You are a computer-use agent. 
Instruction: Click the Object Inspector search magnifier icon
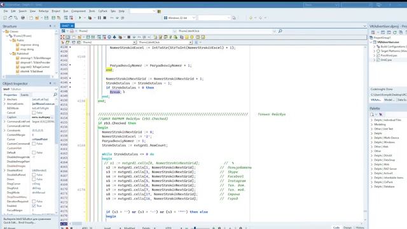[x=55, y=95]
